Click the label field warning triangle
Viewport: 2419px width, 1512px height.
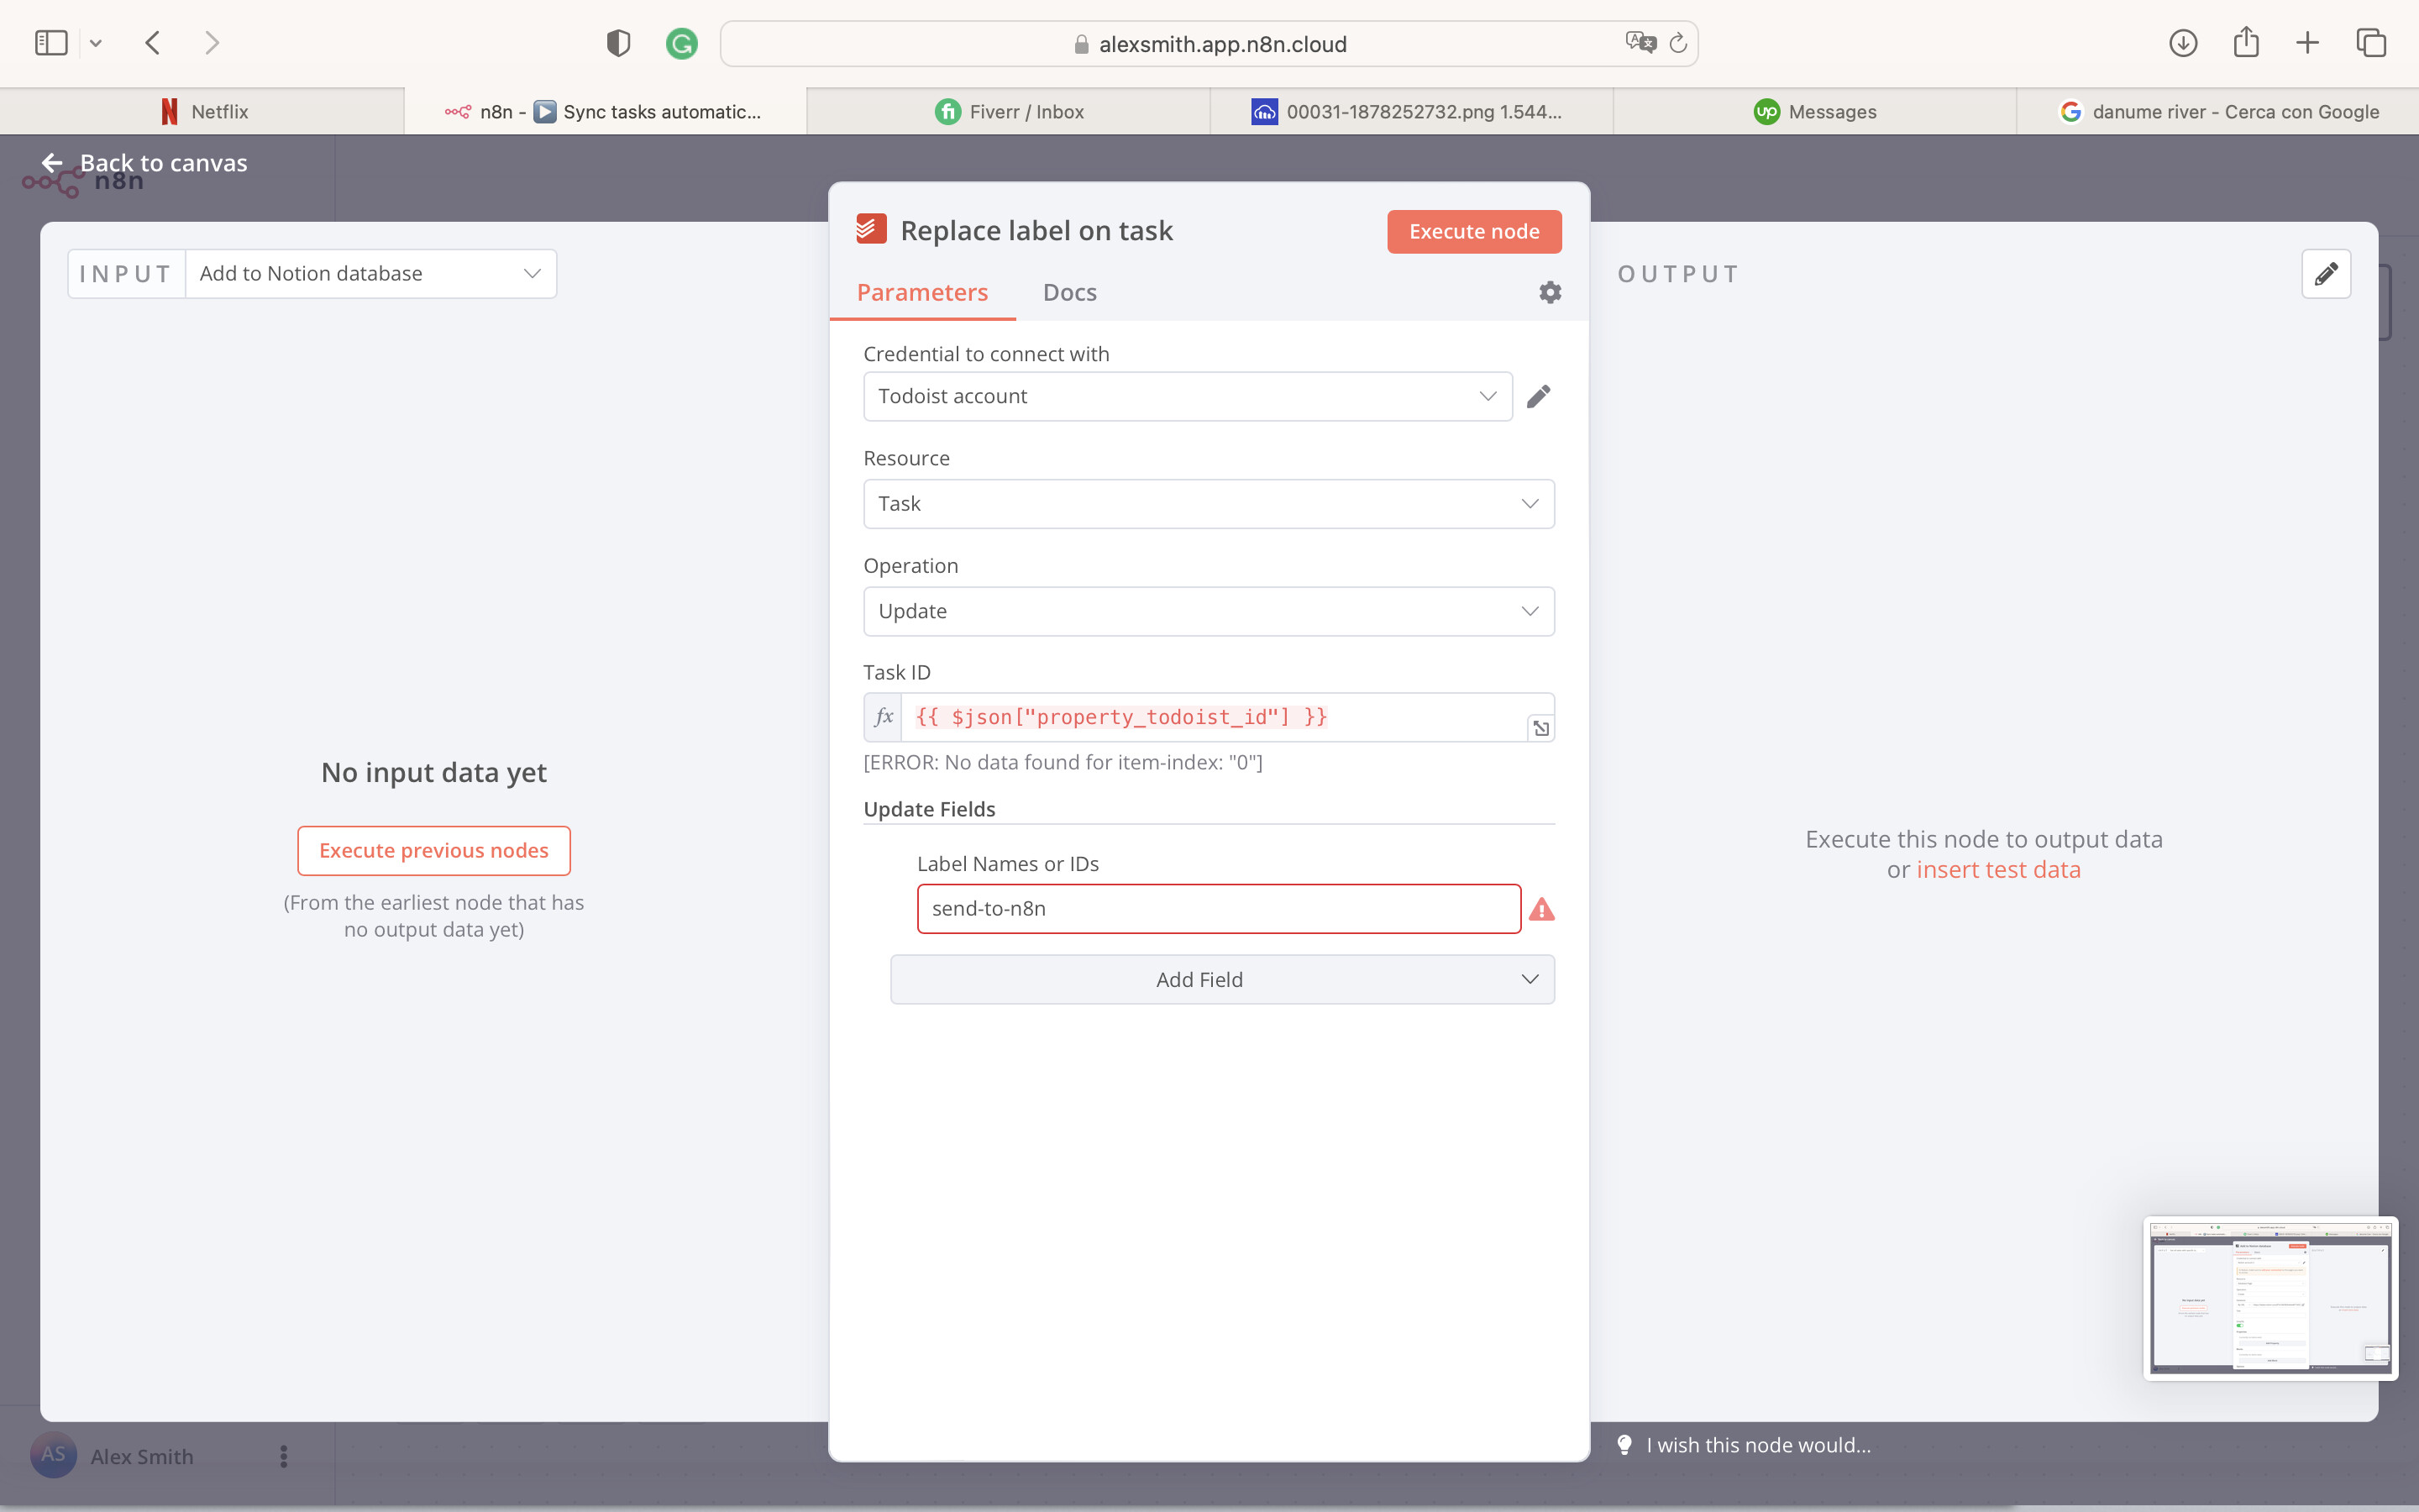coord(1541,909)
